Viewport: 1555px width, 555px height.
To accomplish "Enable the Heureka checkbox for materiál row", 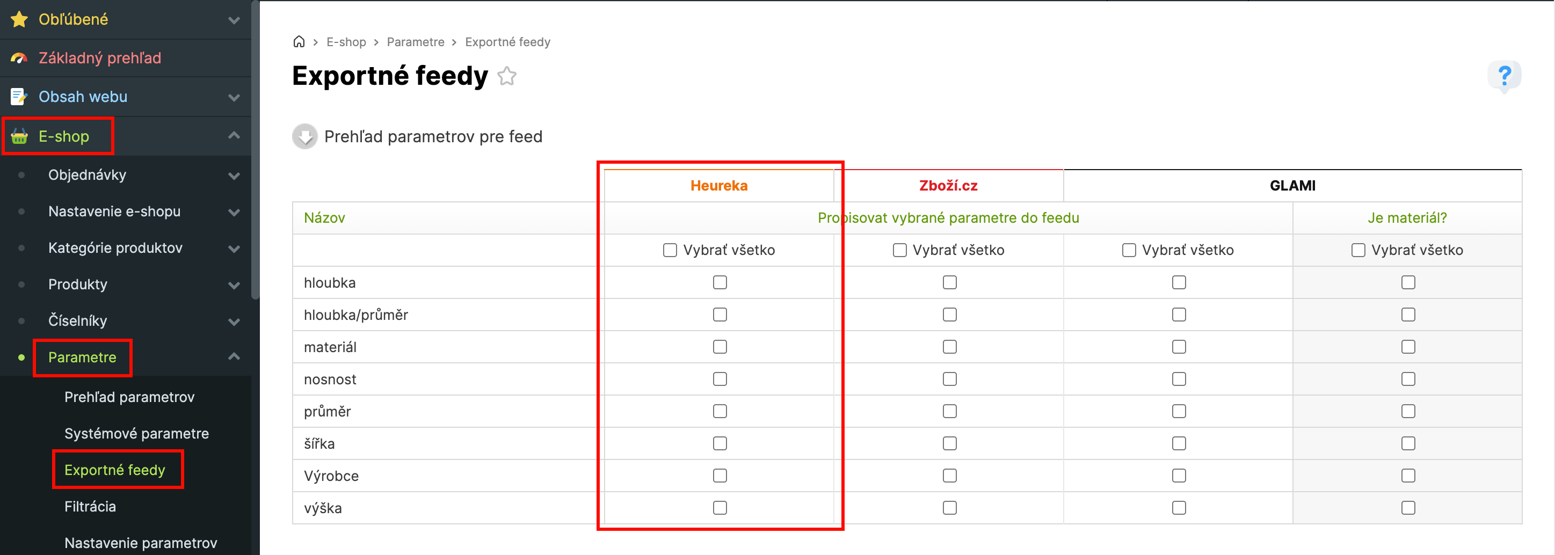I will [720, 347].
